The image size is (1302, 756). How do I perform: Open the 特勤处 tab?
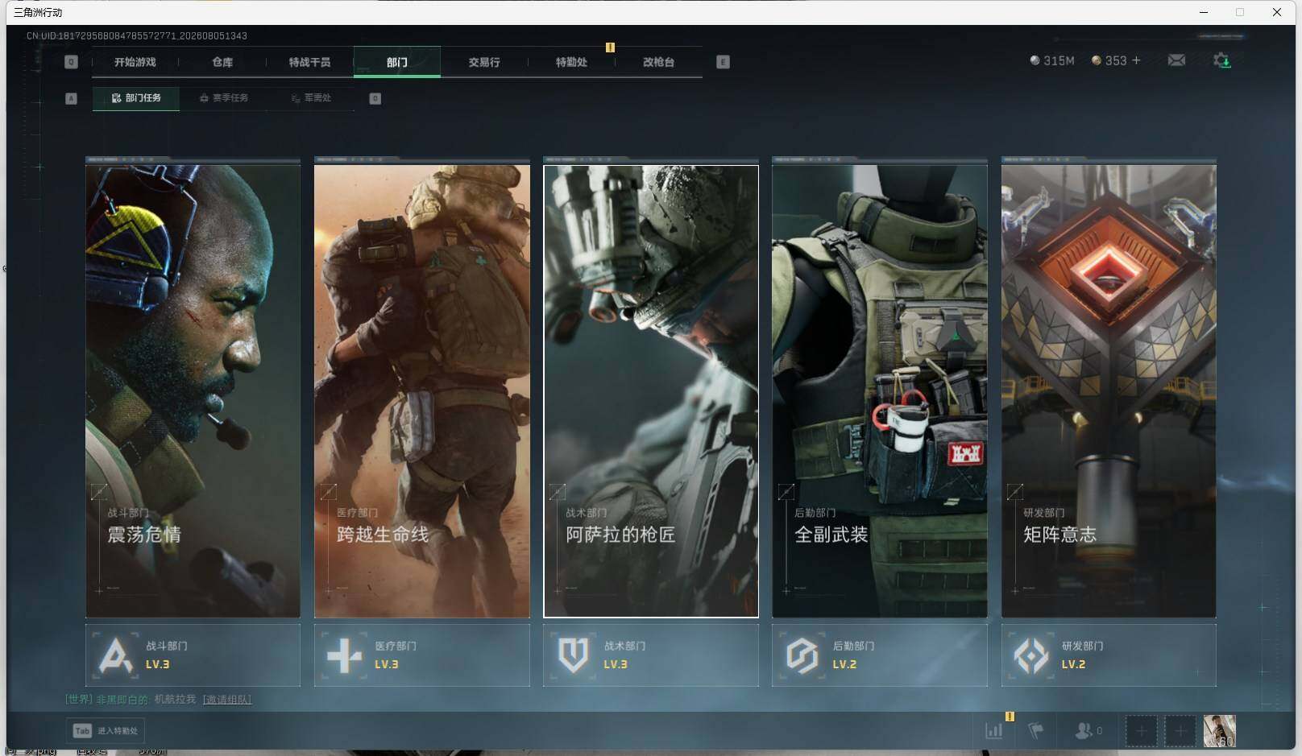571,62
